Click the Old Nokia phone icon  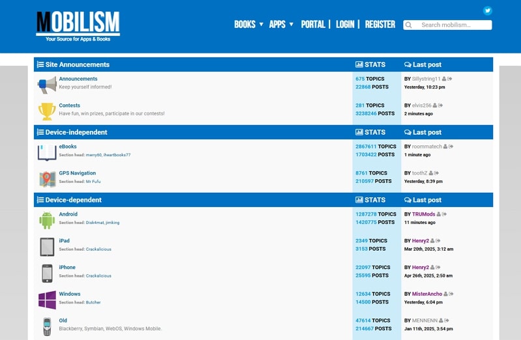pyautogui.click(x=47, y=327)
